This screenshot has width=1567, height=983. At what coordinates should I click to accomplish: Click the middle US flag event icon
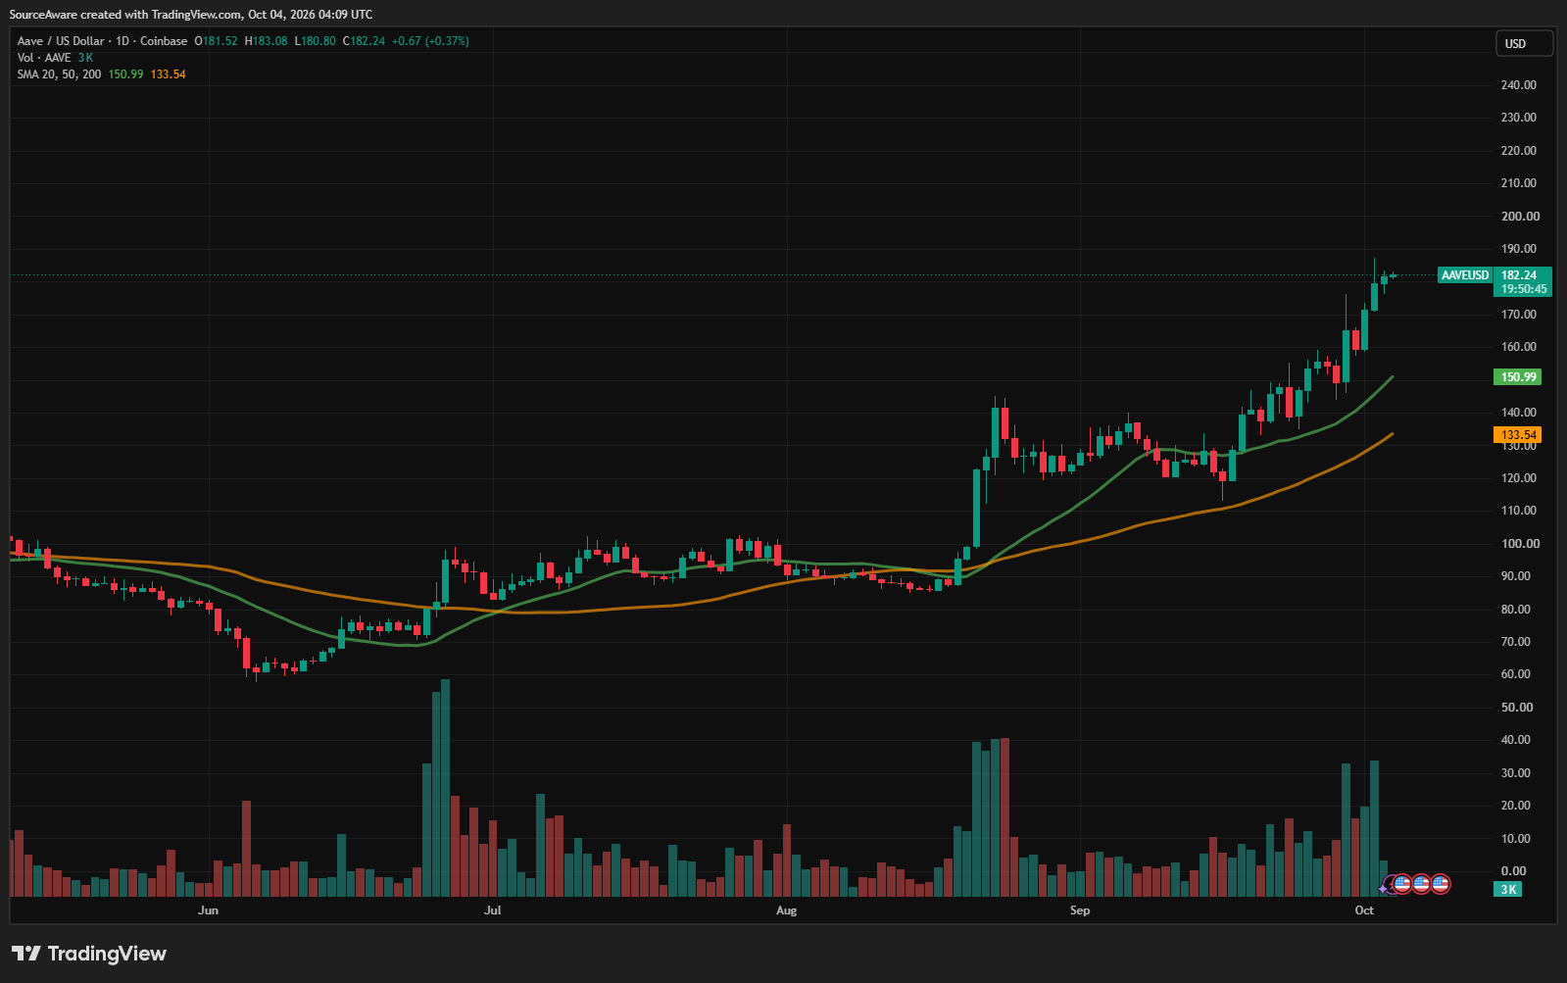[x=1421, y=884]
